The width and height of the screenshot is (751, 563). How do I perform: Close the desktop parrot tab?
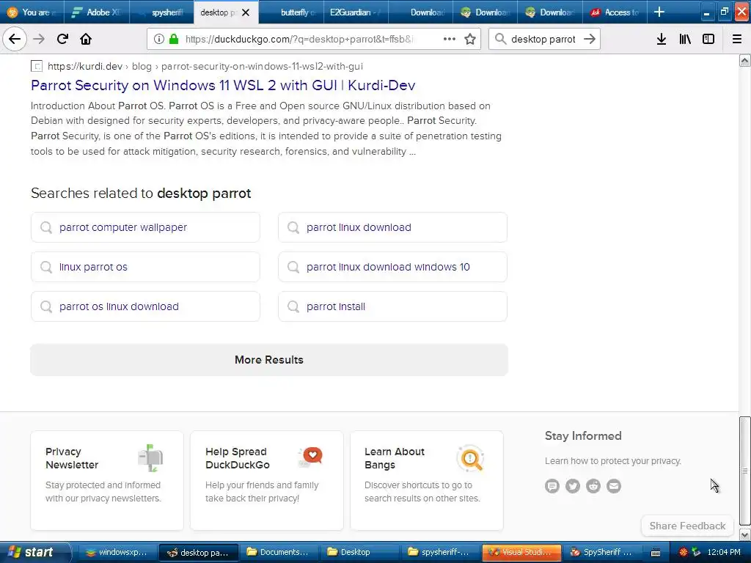tap(246, 12)
